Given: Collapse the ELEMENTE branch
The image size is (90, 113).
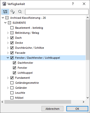Looking at the screenshot, I should (5, 23).
